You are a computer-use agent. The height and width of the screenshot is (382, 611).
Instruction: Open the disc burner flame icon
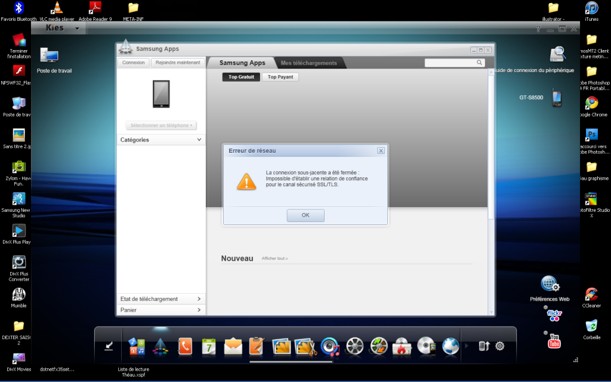click(402, 346)
